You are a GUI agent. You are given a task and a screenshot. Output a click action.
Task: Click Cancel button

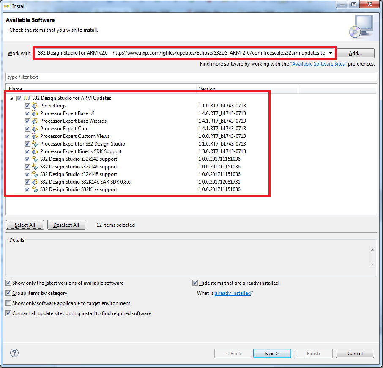[355, 353]
